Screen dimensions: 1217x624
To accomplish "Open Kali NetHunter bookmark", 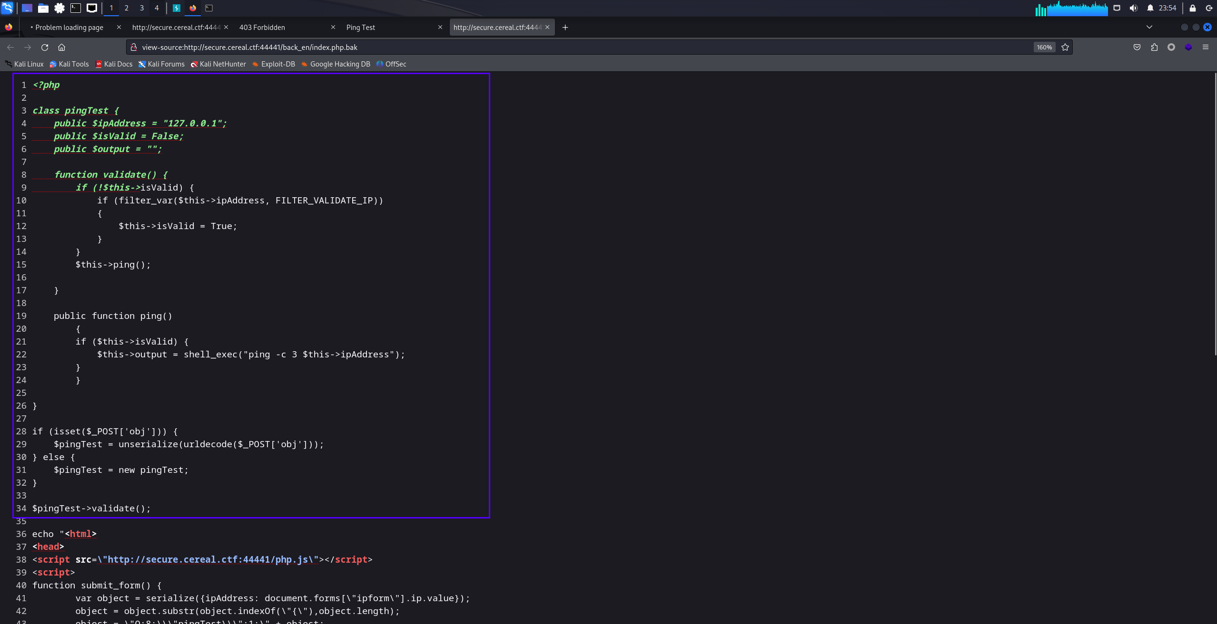I will pyautogui.click(x=218, y=64).
